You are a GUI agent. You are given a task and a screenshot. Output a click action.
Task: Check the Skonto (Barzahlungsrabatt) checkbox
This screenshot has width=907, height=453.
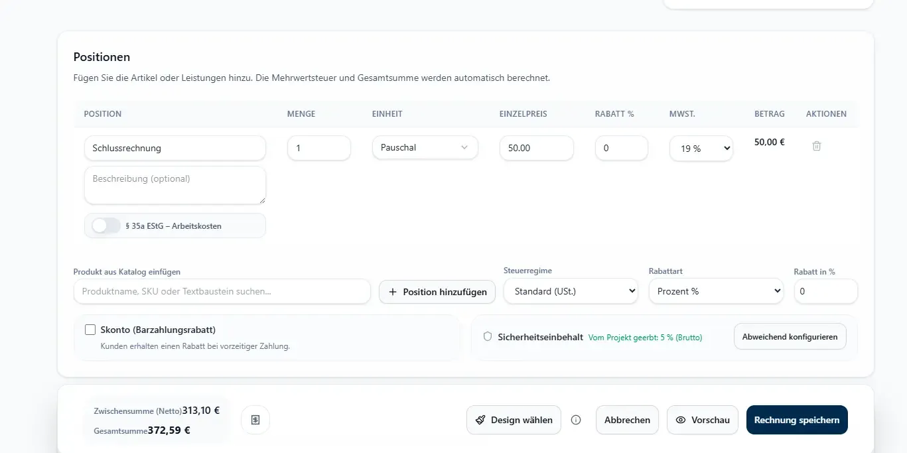tap(90, 330)
